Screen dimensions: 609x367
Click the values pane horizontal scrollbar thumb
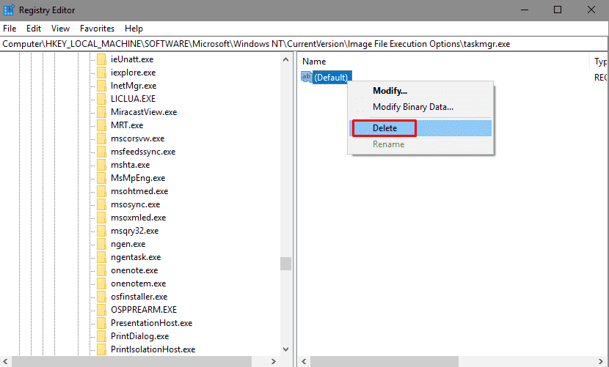coord(384,362)
